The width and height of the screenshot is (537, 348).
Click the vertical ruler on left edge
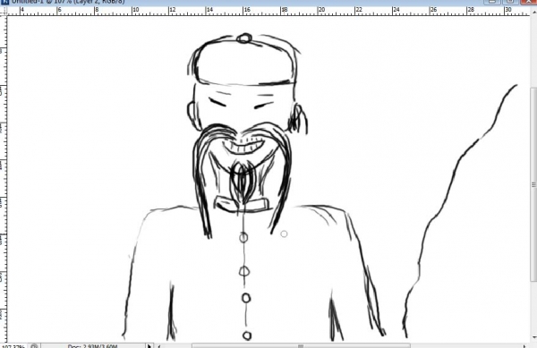pyautogui.click(x=3, y=178)
